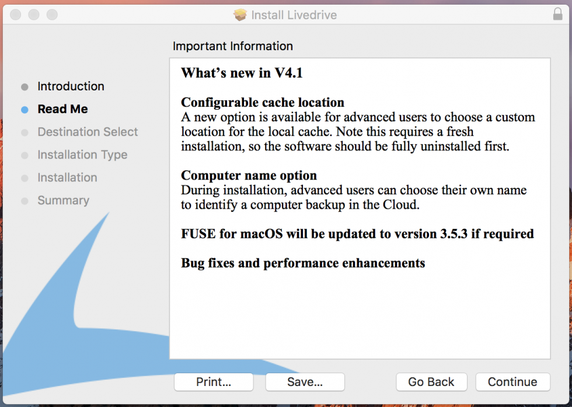The height and width of the screenshot is (407, 572).
Task: Click the Installation step bullet
Action: 25,178
